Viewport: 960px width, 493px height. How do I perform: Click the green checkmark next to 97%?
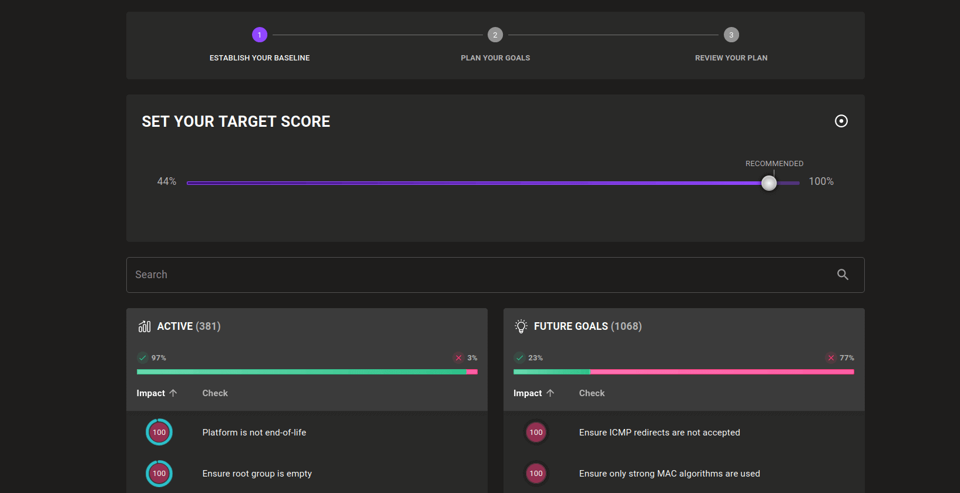click(143, 358)
